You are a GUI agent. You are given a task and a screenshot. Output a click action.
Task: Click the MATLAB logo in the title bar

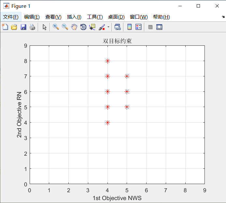pyautogui.click(x=6, y=6)
